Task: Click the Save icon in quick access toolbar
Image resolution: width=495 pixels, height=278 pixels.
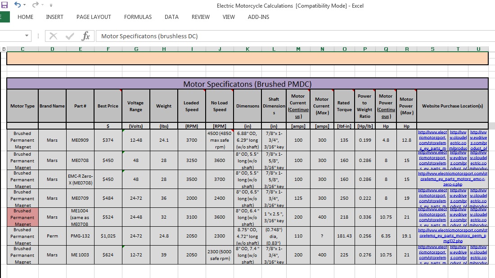Action: pos(4,5)
